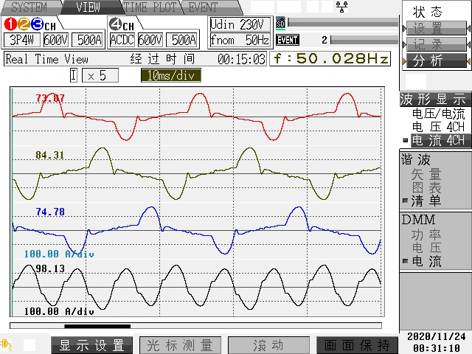
Task: Click the EVENT counter indicator icon
Action: coord(288,40)
